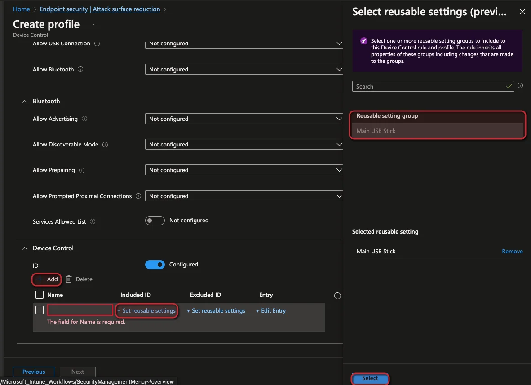Viewport: 531px width, 385px height.
Task: Open the Allow USB Connection dropdown
Action: 244,44
